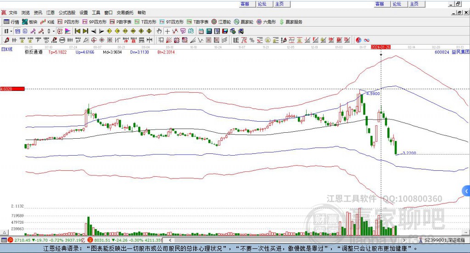This screenshot has width=470, height=253.
Task: Click the red 4.6028 price label
Action: coord(12,89)
